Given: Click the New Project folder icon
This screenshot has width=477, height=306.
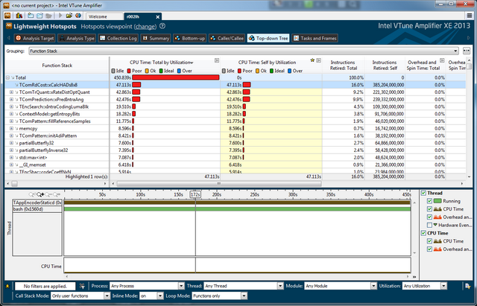Looking at the screenshot, I should click(31, 16).
